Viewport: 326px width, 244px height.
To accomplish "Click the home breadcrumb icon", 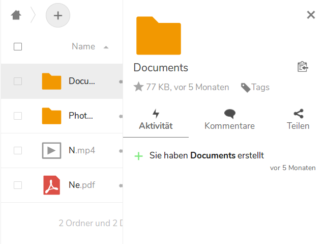I will pos(16,15).
